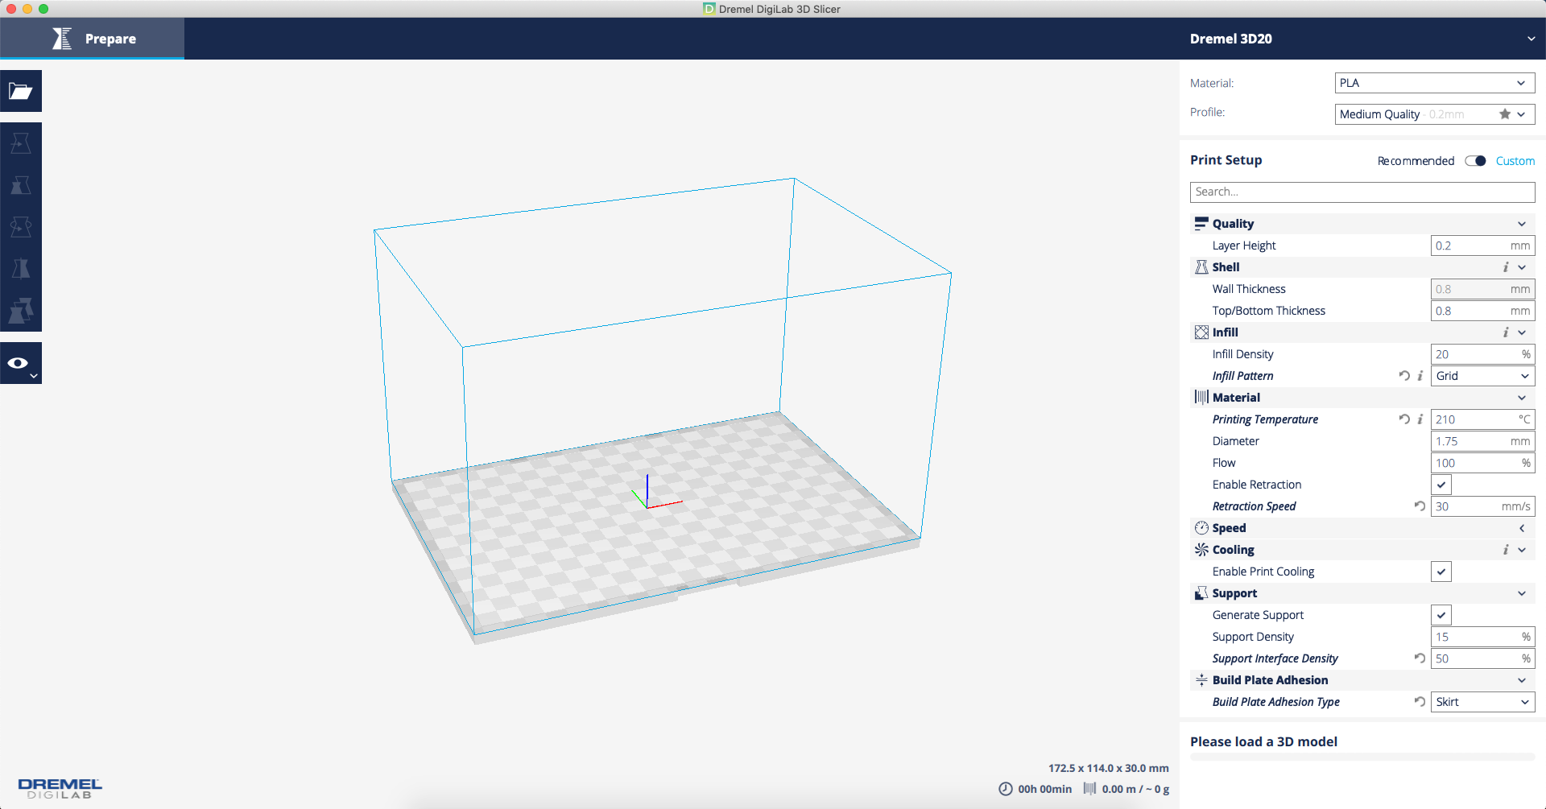Image resolution: width=1546 pixels, height=809 pixels.
Task: Click the Custom print setup link
Action: pos(1515,161)
